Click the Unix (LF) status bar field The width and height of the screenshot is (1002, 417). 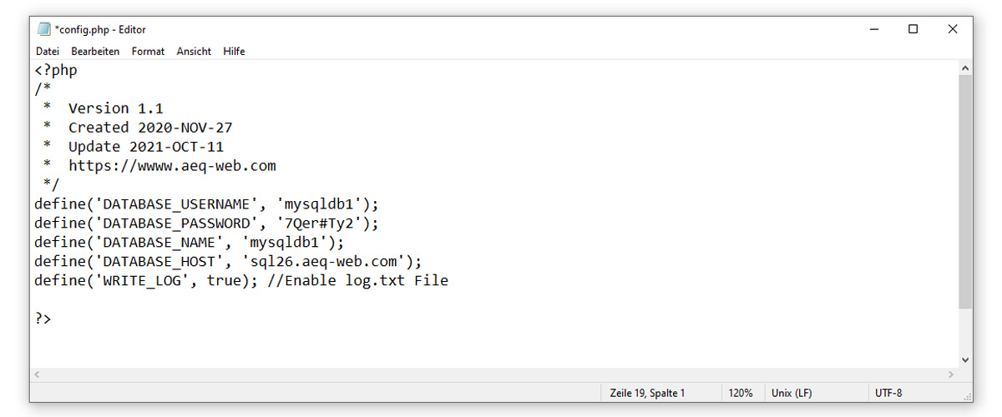pos(792,393)
